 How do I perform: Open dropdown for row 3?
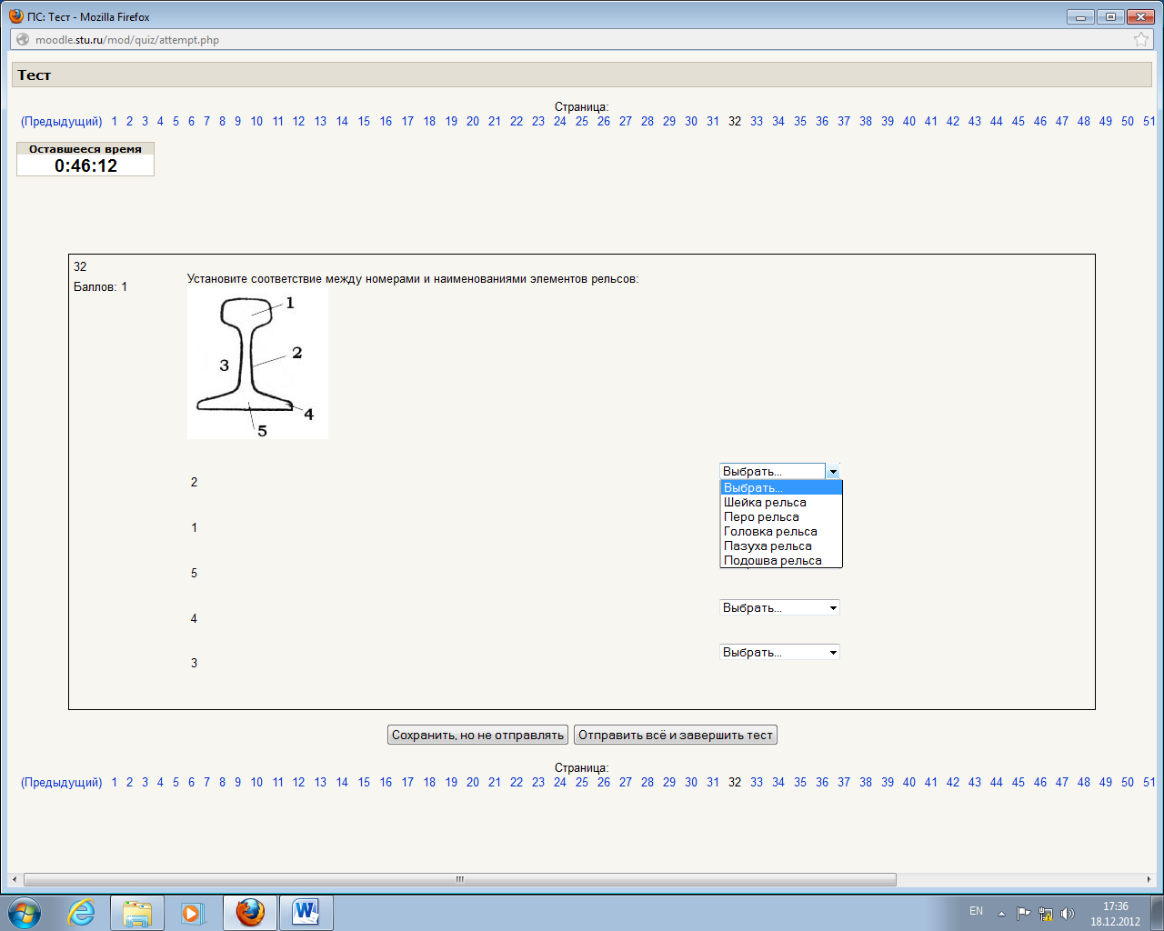(779, 652)
